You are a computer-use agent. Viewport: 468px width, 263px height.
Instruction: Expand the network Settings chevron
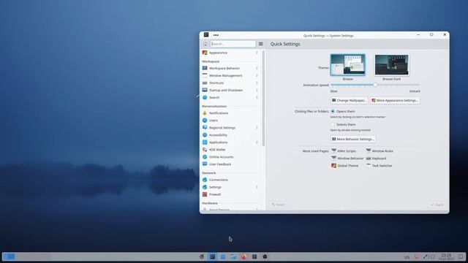(257, 187)
